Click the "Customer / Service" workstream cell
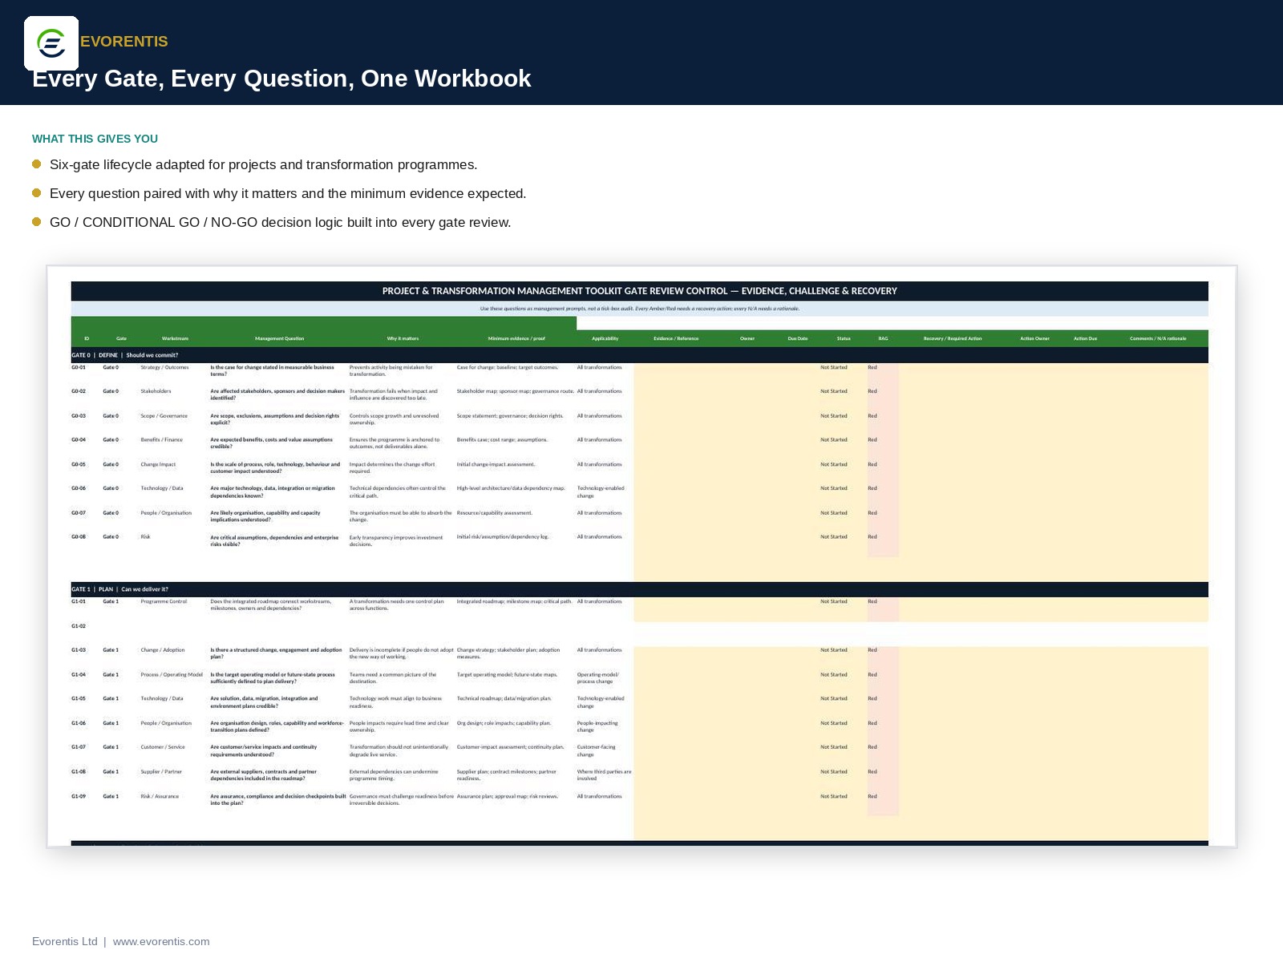The width and height of the screenshot is (1283, 962). [163, 747]
